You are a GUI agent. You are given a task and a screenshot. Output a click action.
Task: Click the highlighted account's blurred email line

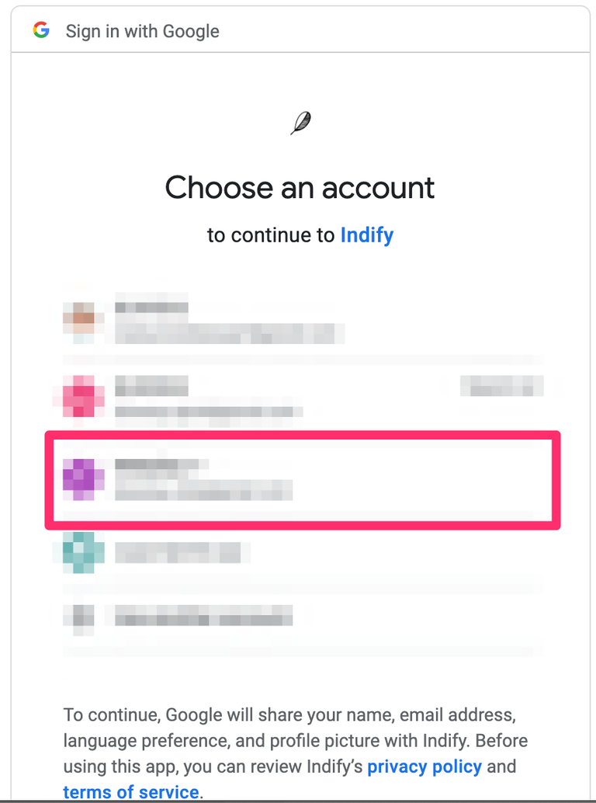[x=203, y=490]
